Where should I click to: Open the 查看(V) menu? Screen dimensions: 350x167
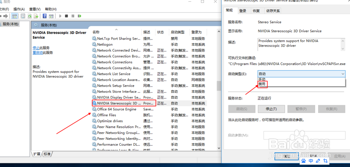(x=35, y=9)
